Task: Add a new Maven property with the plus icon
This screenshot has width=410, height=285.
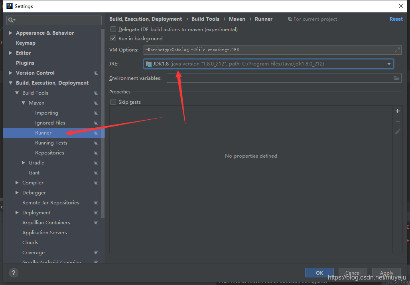Action: (397, 111)
